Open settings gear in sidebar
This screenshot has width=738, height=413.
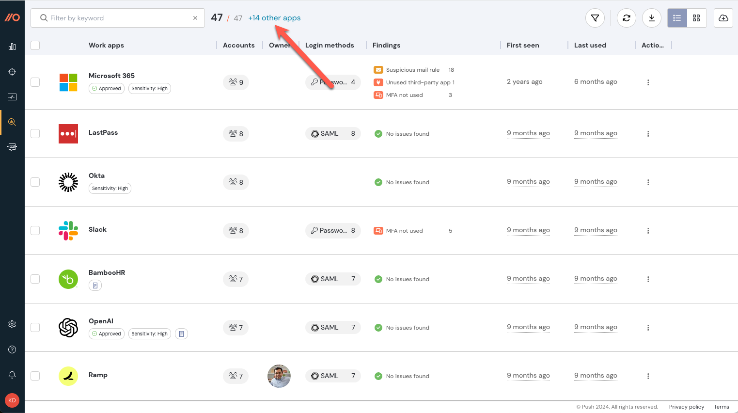12,324
